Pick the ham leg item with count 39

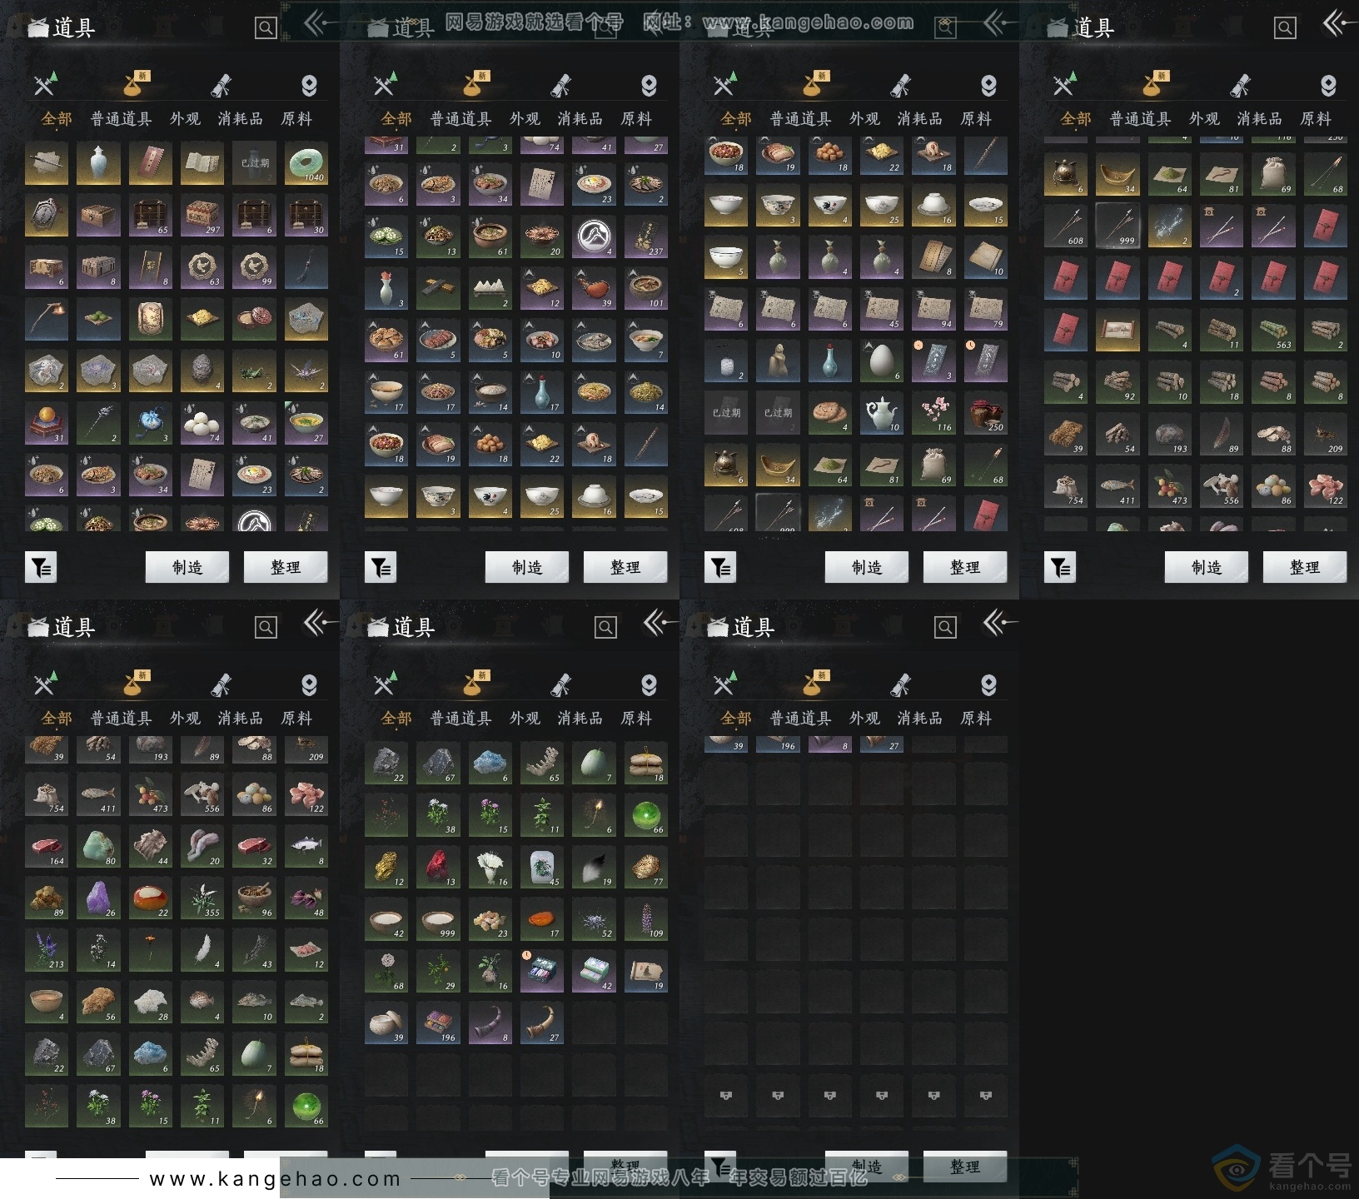594,288
